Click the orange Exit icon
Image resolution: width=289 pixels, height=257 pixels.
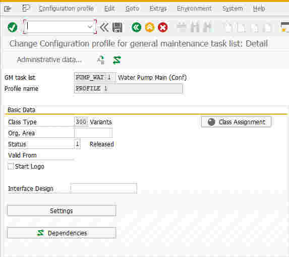click(x=150, y=27)
